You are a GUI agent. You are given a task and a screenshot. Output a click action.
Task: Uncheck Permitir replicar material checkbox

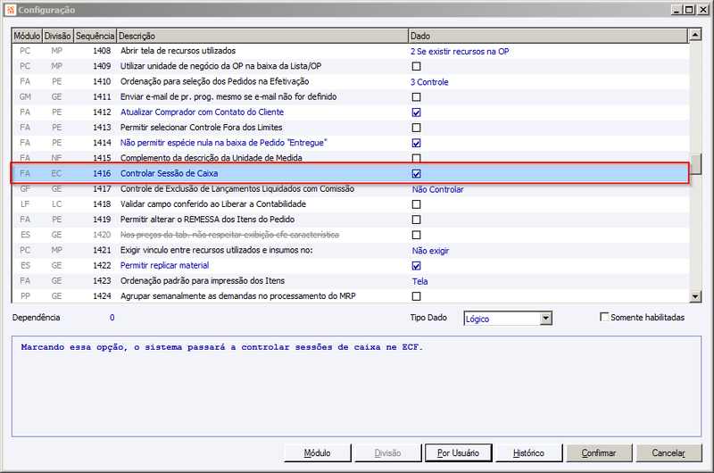[x=416, y=265]
